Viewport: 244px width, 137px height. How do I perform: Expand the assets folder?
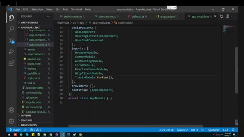pos(31,49)
